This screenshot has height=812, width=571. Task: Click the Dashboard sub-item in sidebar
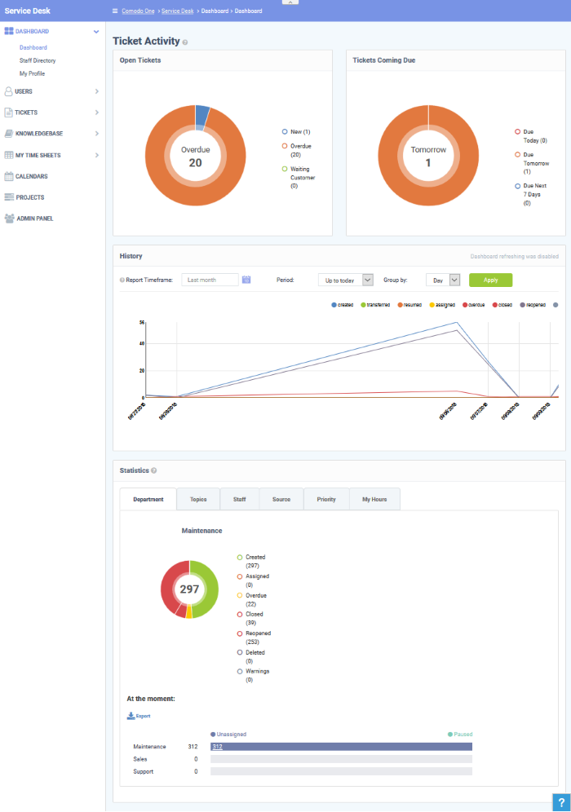click(33, 47)
